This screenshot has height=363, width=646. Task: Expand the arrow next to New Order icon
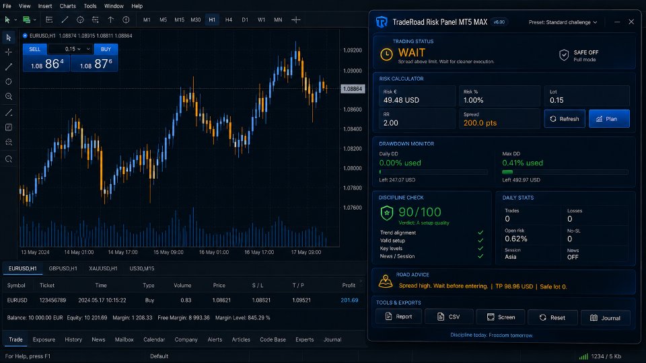coord(34,19)
